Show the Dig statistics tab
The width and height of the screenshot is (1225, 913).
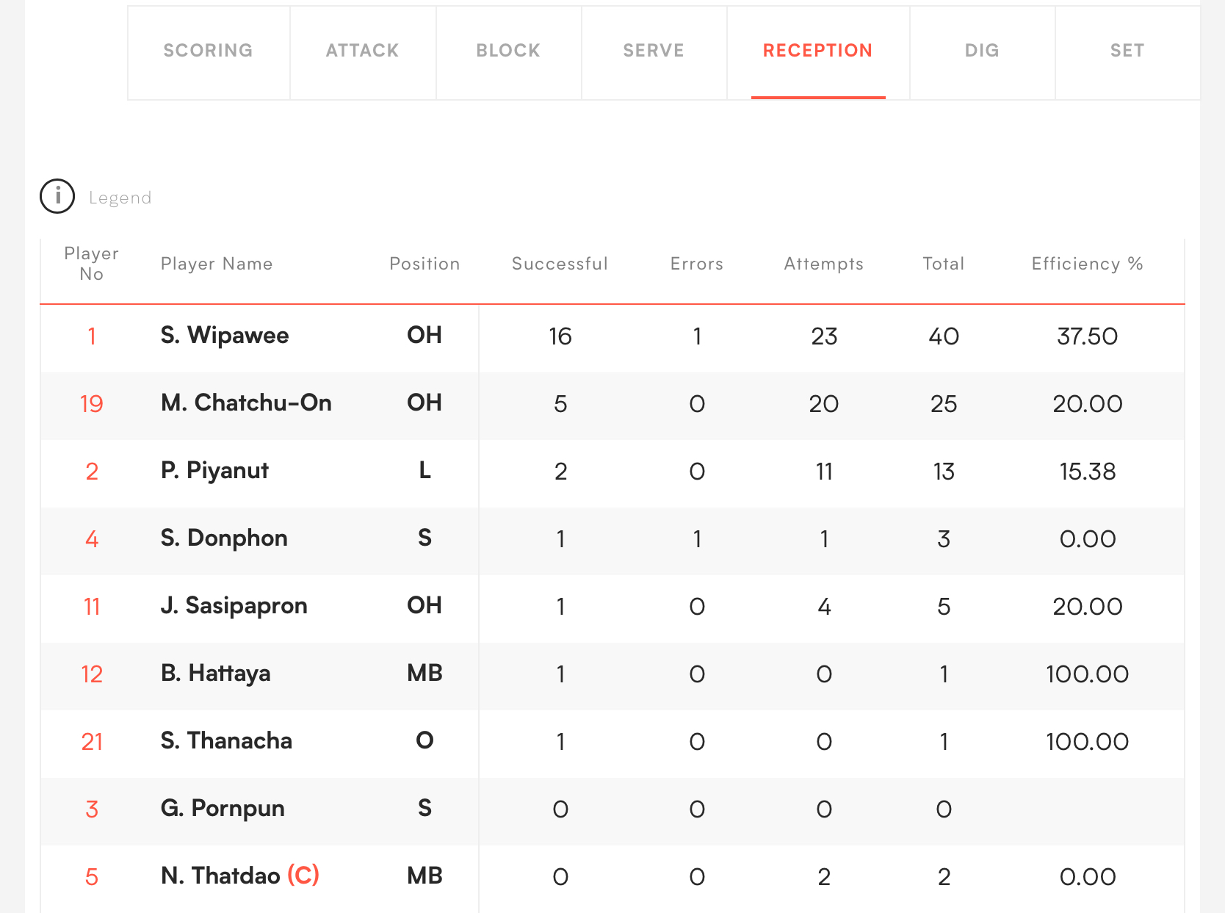(982, 51)
